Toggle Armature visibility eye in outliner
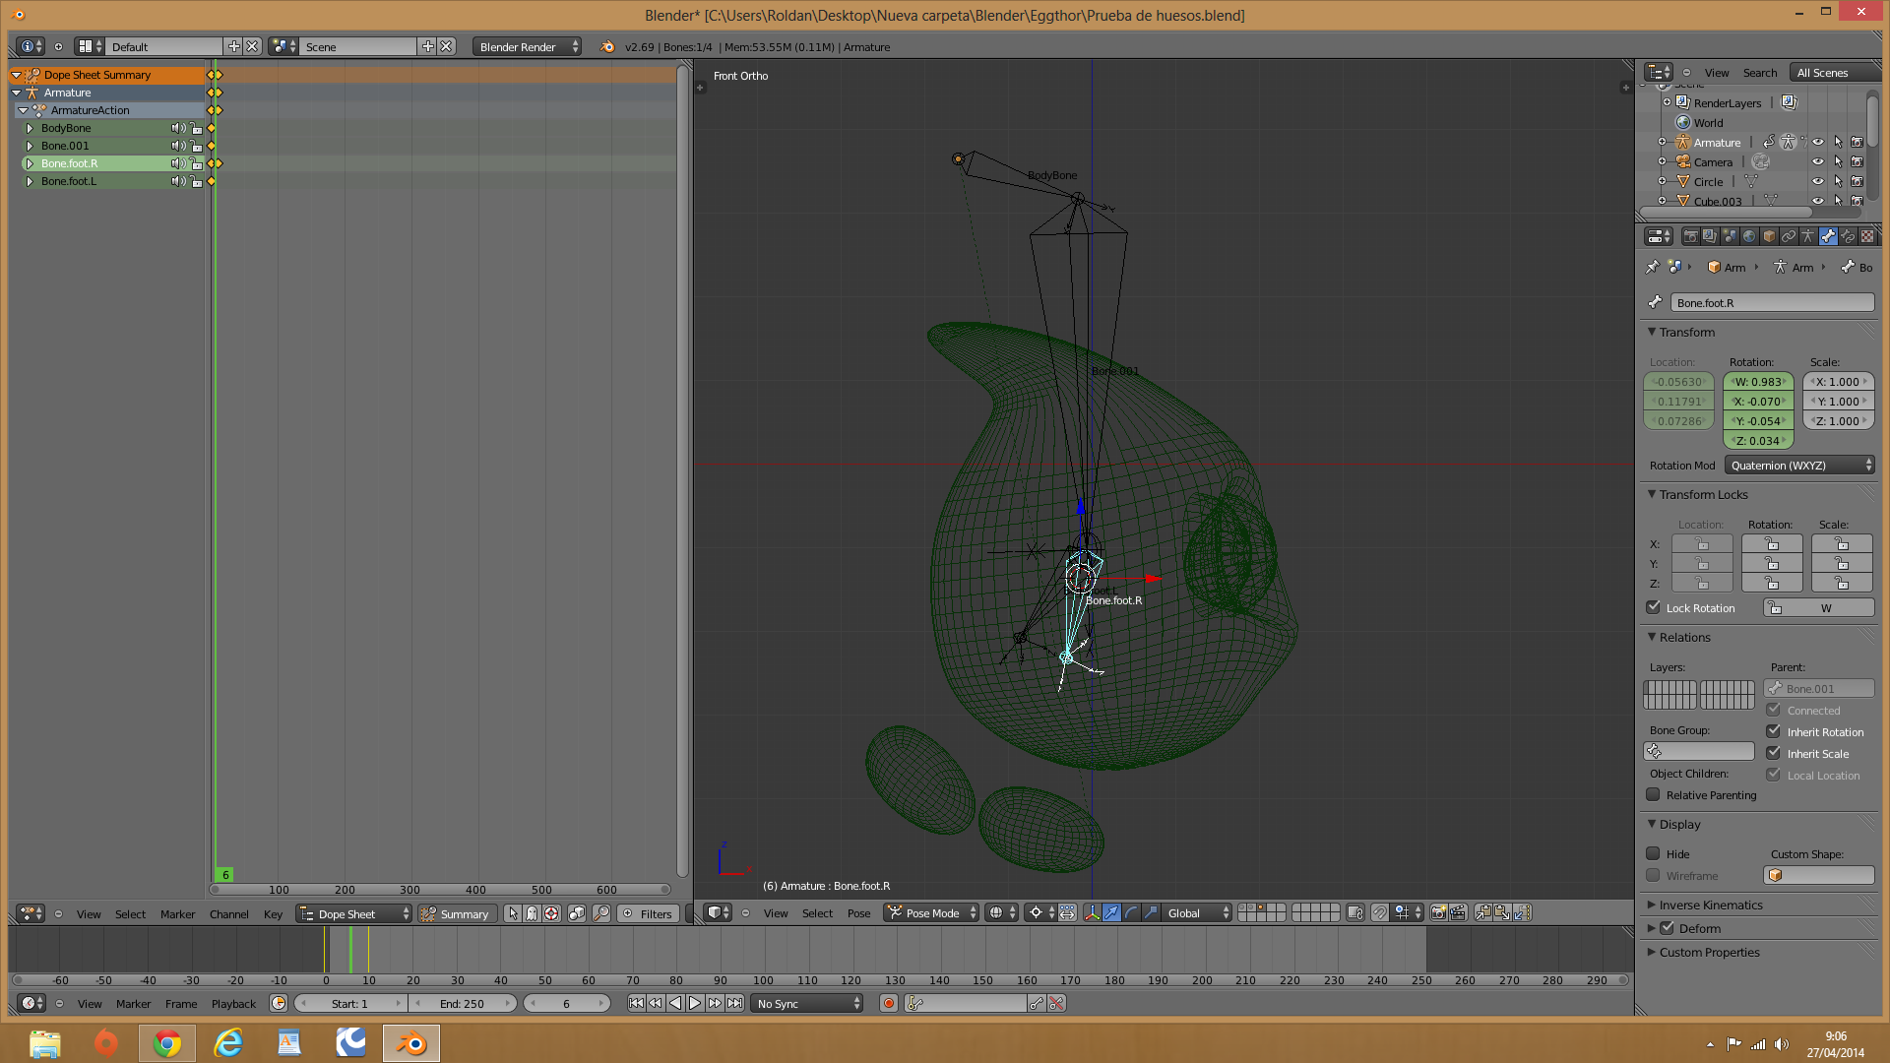This screenshot has width=1890, height=1063. (1818, 143)
